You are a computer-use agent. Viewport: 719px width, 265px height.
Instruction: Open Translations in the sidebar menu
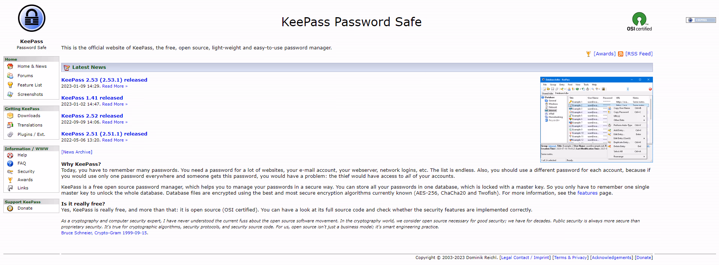tap(30, 125)
